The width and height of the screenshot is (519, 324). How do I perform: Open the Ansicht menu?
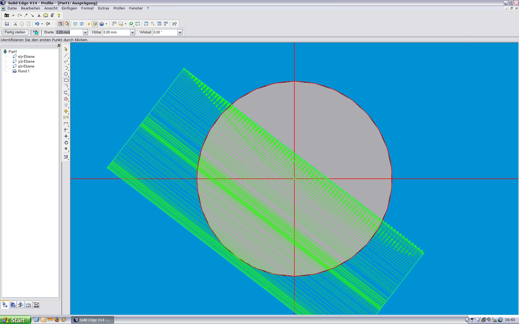(x=51, y=8)
